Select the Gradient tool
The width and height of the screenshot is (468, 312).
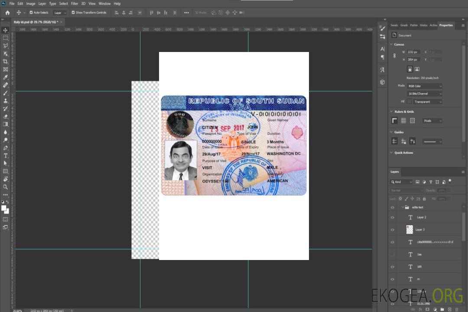[5, 124]
